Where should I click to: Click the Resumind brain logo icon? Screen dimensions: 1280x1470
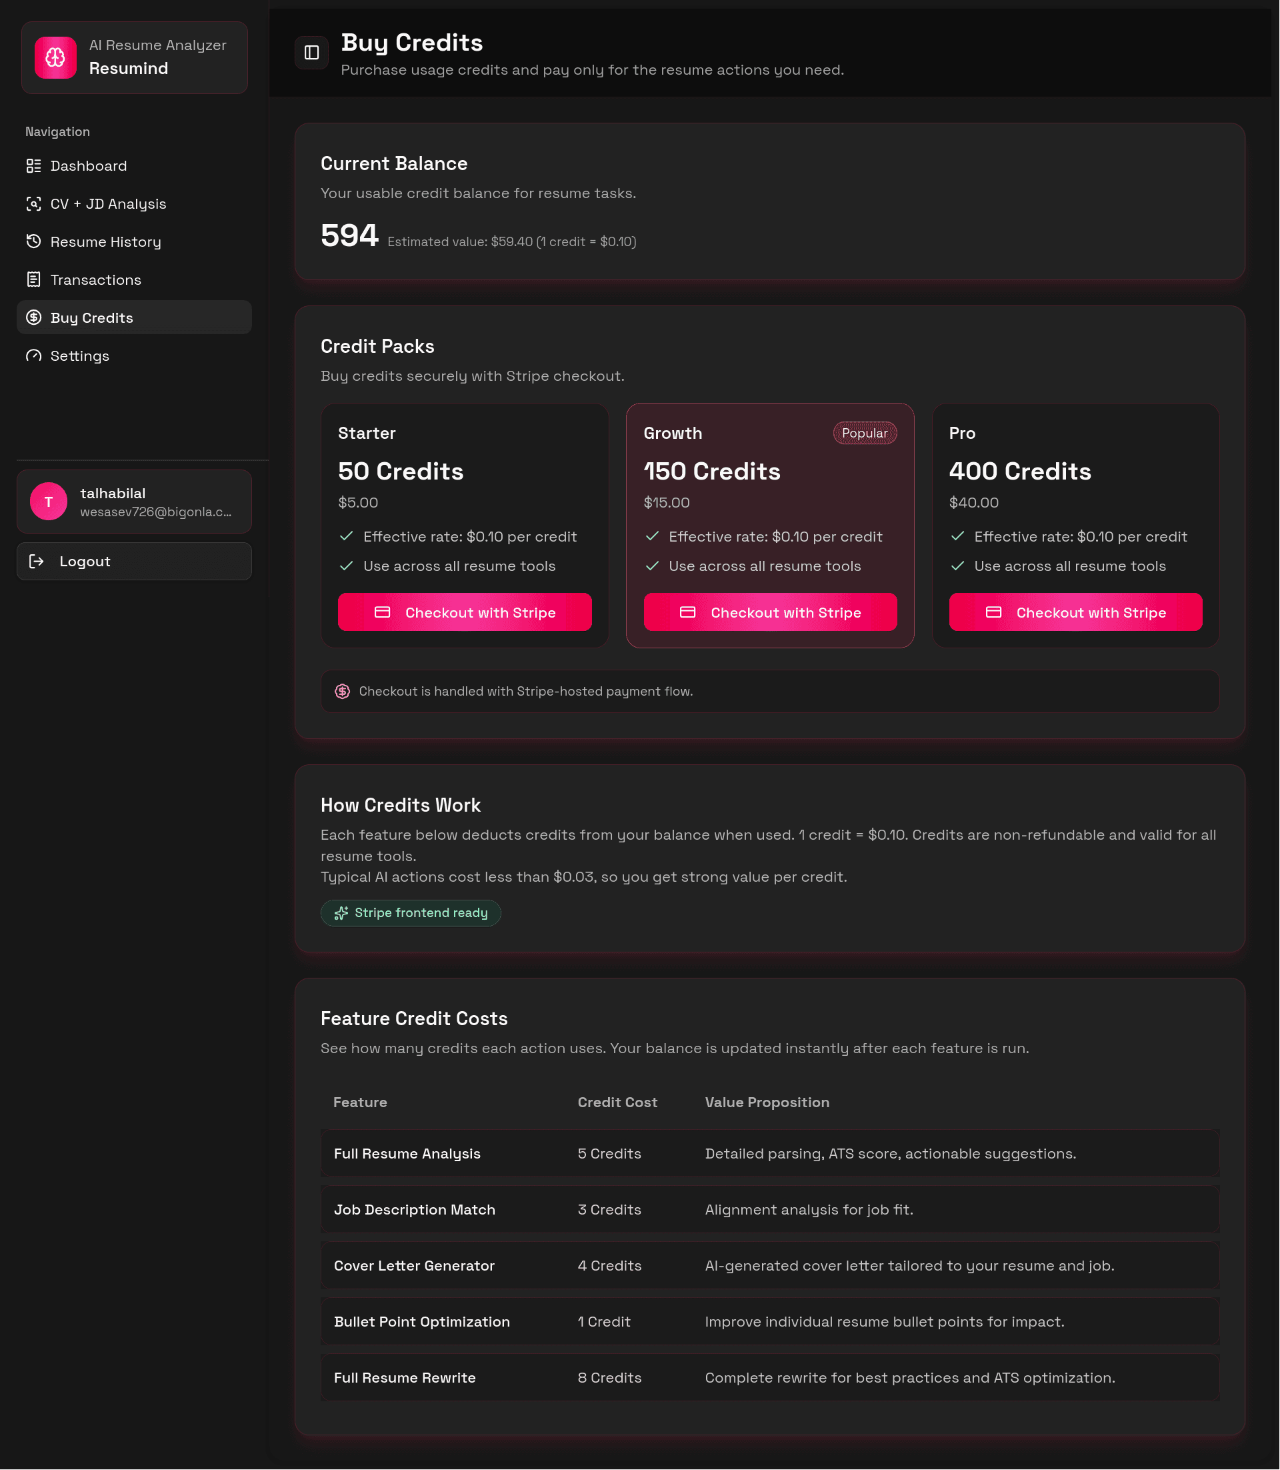(x=56, y=57)
